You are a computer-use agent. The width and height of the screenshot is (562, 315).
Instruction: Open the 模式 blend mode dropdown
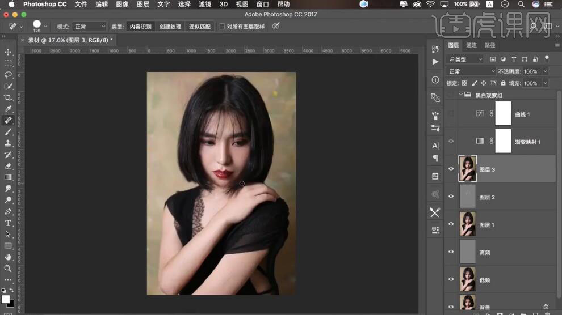click(89, 27)
